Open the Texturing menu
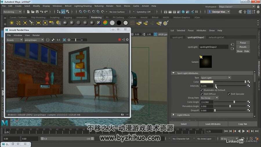This screenshot has height=147, width=261. click(x=99, y=6)
